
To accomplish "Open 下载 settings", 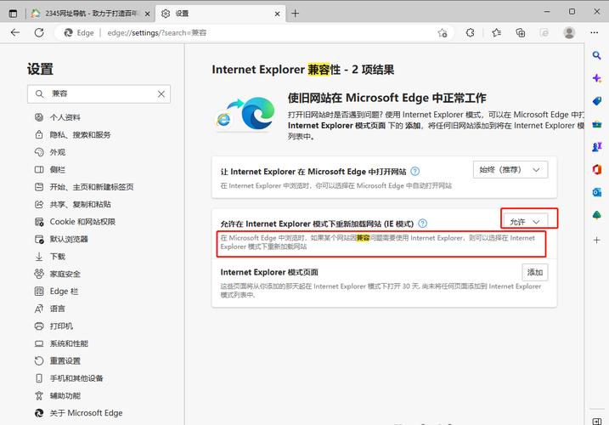I will (50, 257).
